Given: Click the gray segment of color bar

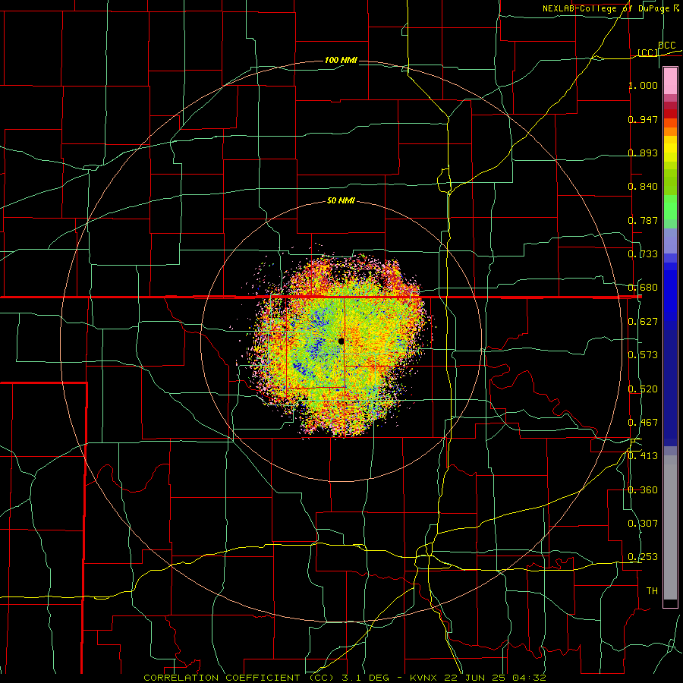Looking at the screenshot, I should [x=670, y=527].
